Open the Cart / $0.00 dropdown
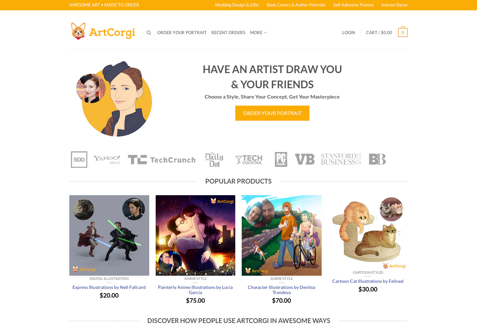The height and width of the screenshot is (334, 477). pos(379,33)
